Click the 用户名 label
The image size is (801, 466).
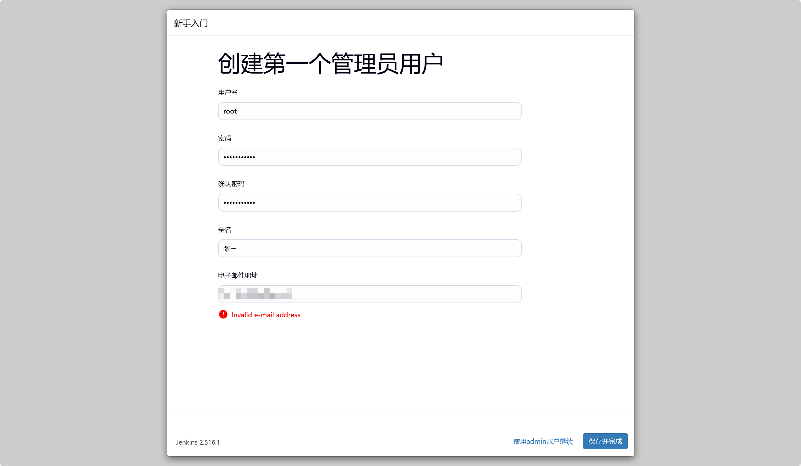point(228,92)
